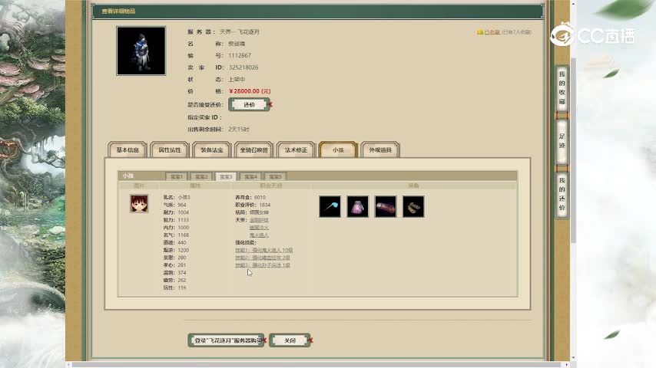Image resolution: width=656 pixels, height=368 pixels.
Task: Click the boots equipment icon
Action: (x=413, y=206)
